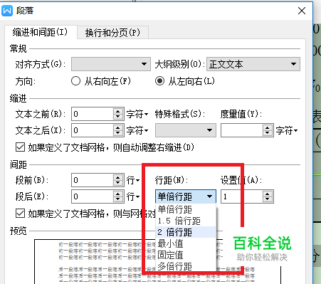Click the 设置值(A) input field
Image resolution: width=321 pixels, height=284 pixels.
(242, 196)
